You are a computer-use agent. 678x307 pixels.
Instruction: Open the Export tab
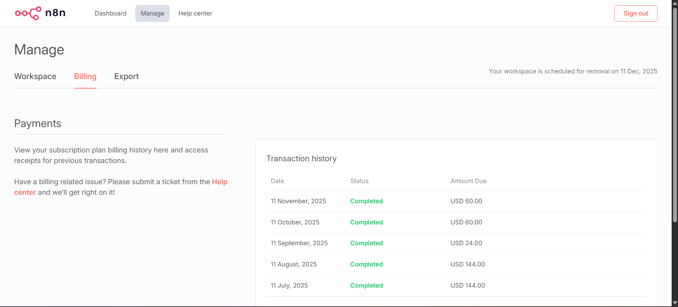click(126, 76)
